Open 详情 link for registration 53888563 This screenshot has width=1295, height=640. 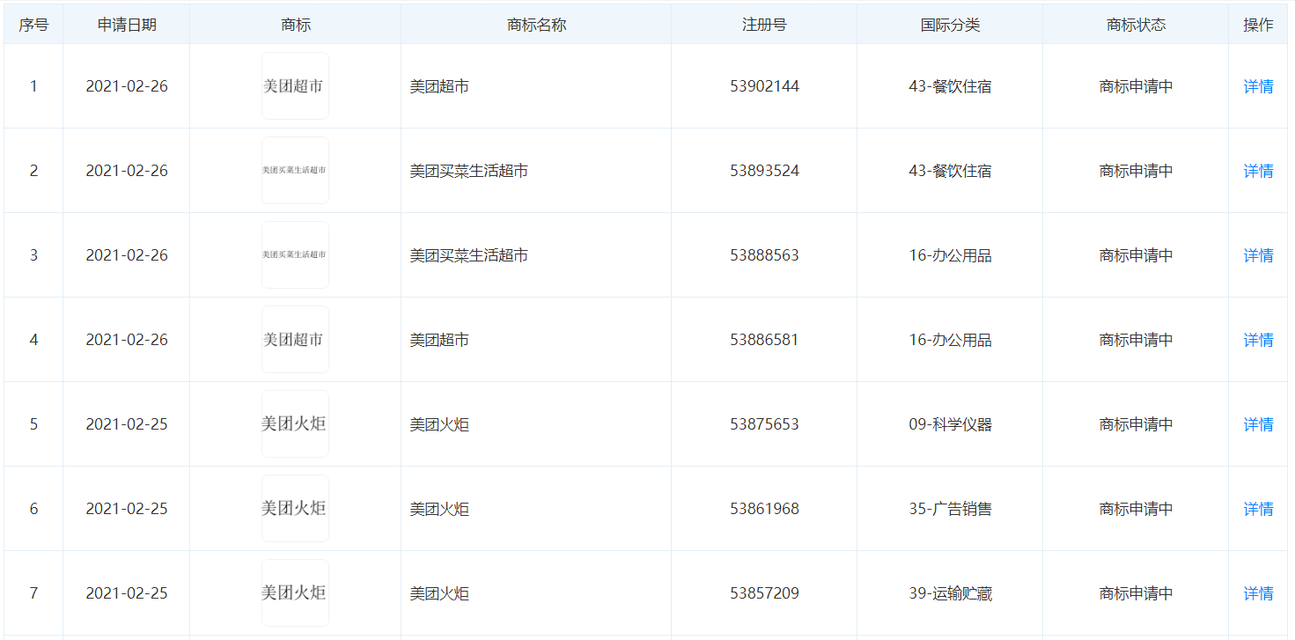(1258, 255)
